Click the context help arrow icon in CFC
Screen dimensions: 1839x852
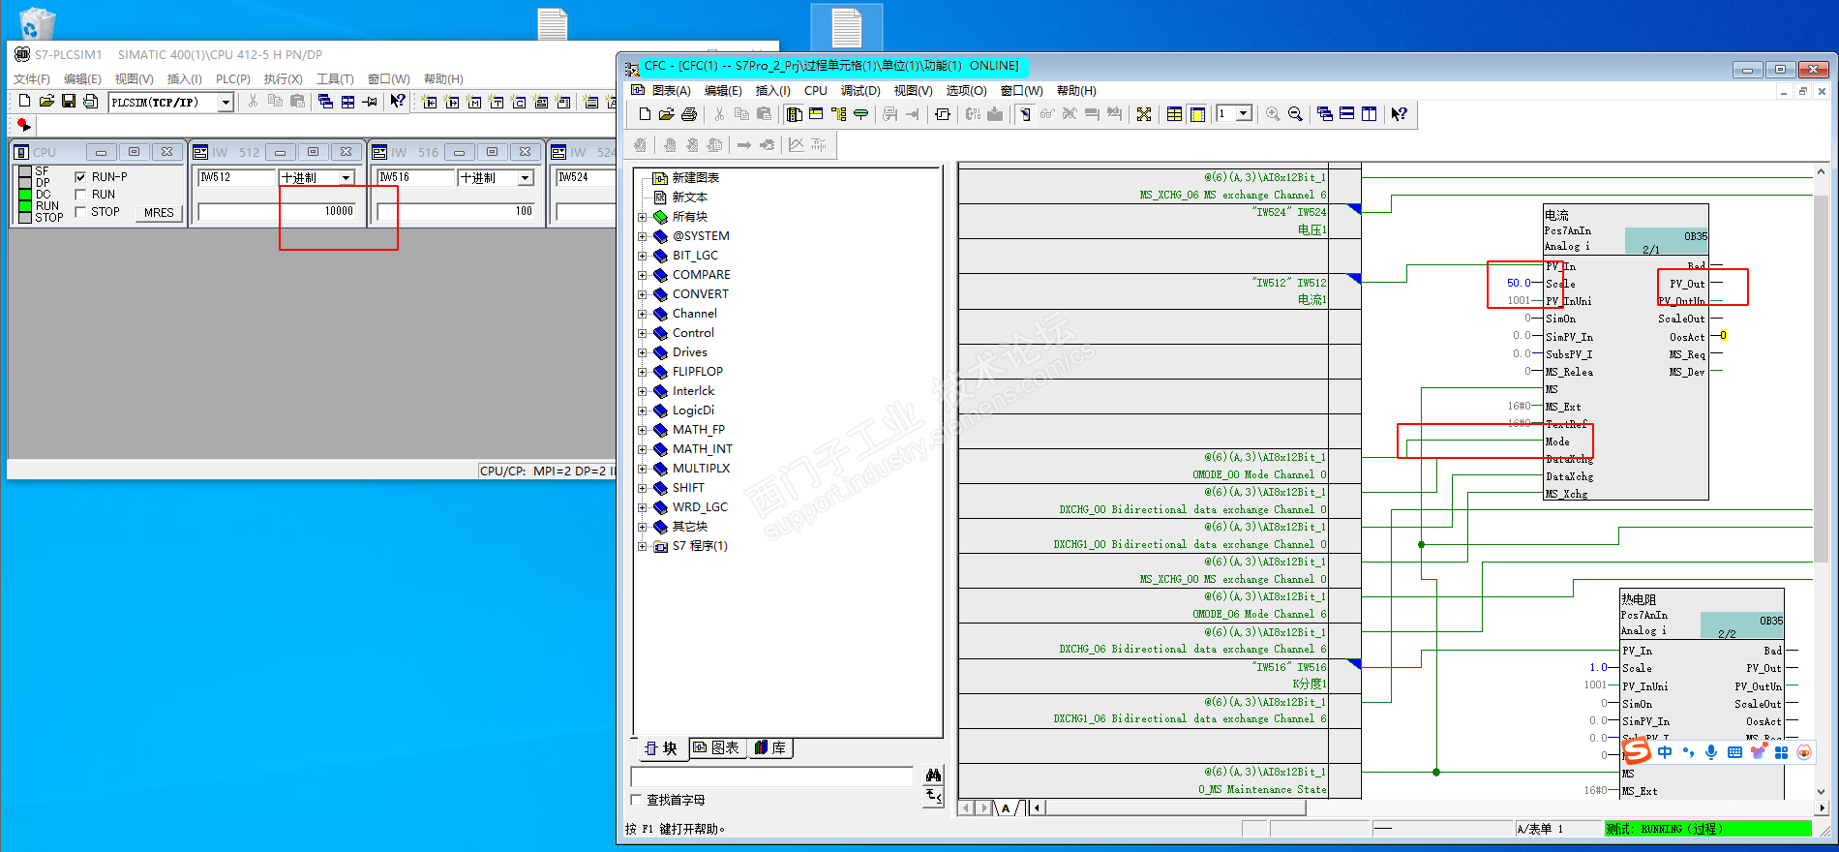pos(1399,114)
